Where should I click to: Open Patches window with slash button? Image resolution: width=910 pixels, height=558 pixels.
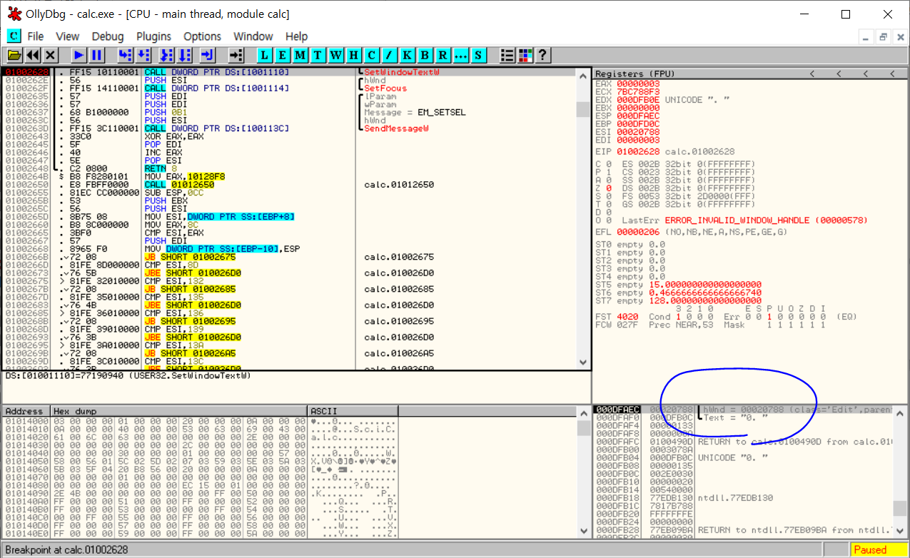[x=390, y=55]
